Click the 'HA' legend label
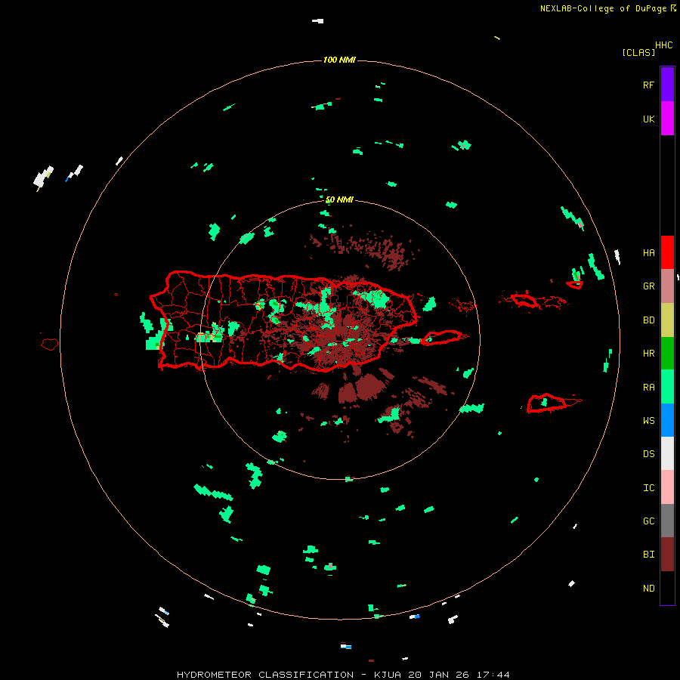The height and width of the screenshot is (680, 680). click(x=648, y=253)
